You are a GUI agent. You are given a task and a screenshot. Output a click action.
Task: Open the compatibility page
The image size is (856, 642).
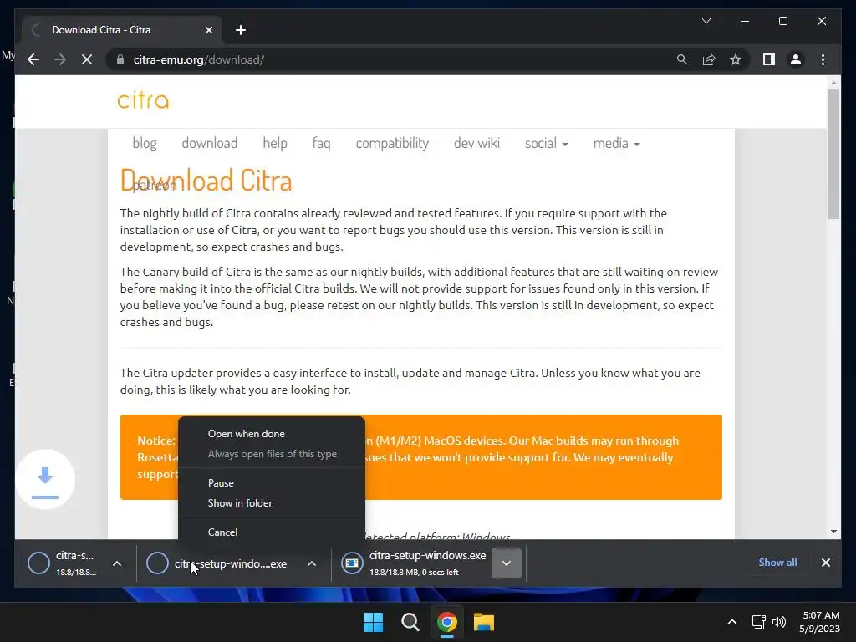(x=392, y=143)
